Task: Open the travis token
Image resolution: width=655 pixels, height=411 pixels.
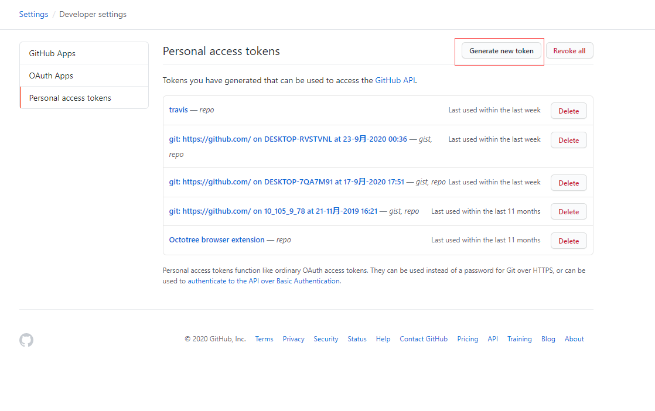Action: [178, 109]
